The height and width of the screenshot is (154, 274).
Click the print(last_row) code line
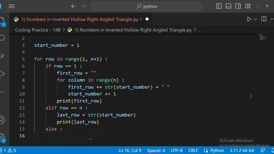tap(78, 122)
